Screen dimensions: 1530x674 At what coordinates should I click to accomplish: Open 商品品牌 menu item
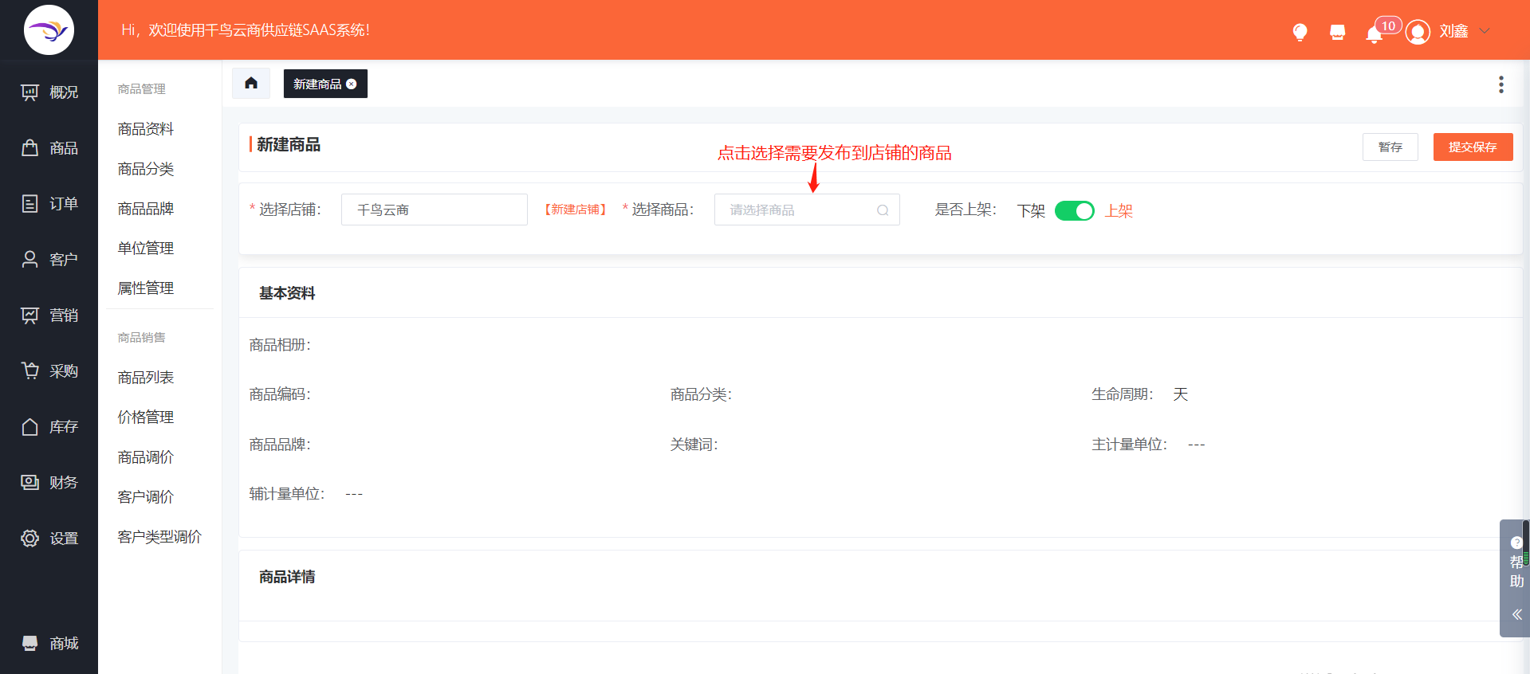[146, 209]
